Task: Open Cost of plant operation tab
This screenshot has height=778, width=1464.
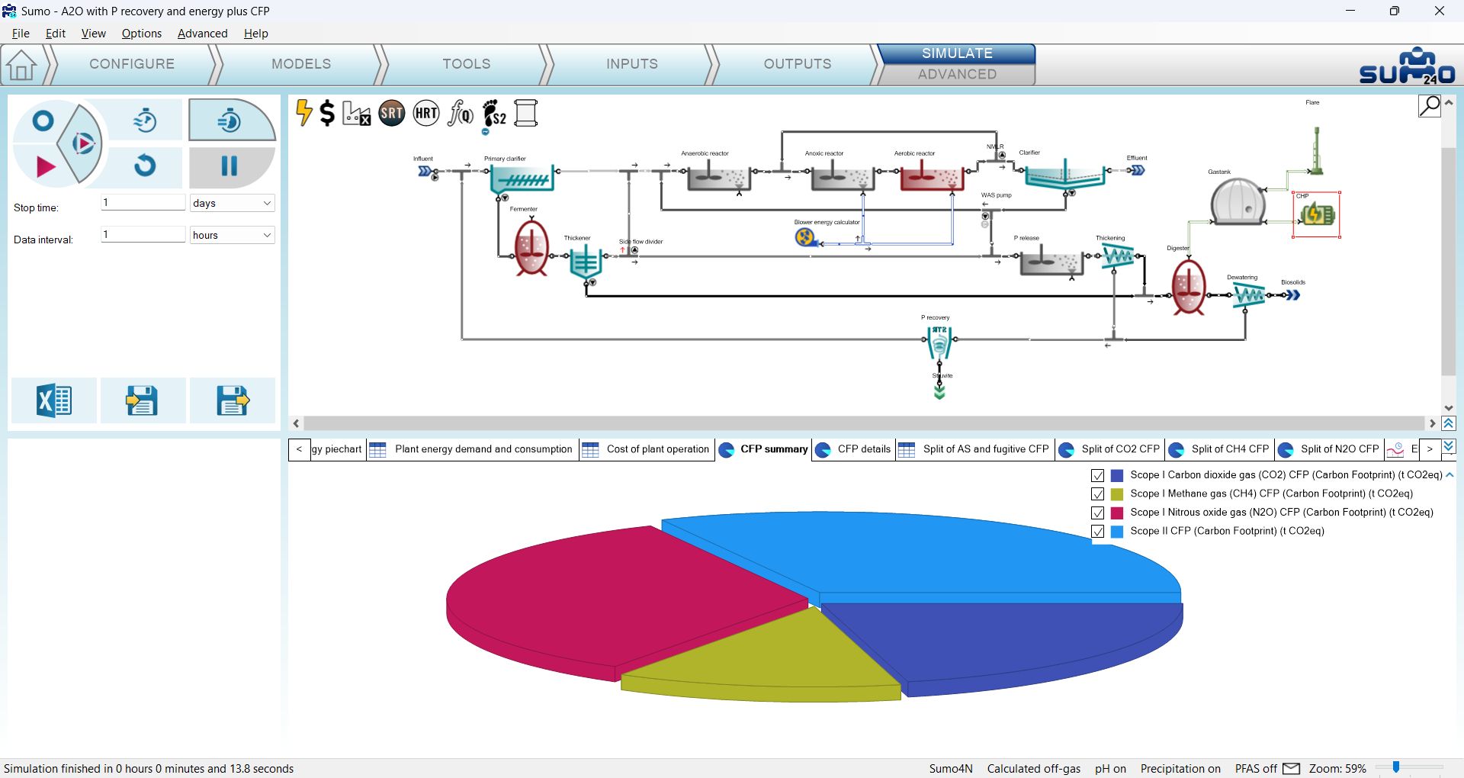Action: pyautogui.click(x=646, y=449)
